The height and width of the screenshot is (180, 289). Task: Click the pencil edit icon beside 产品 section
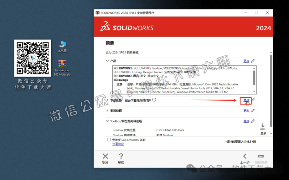[253, 61]
